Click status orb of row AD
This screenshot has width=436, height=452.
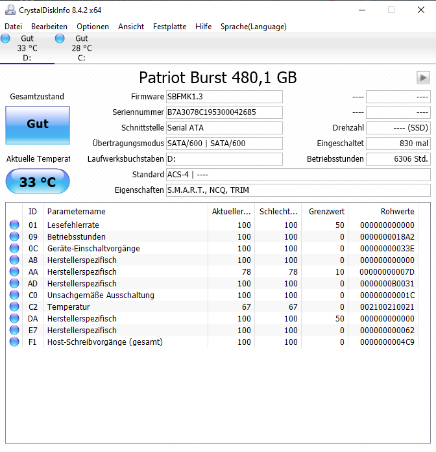[x=14, y=283]
